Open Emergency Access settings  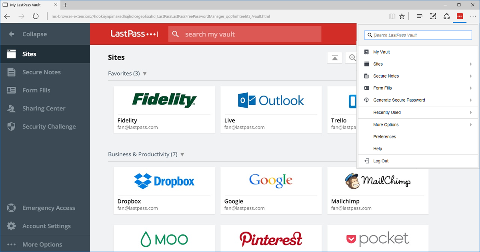point(49,208)
